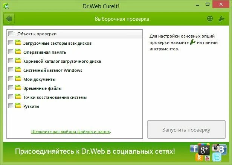This screenshot has width=232, height=165.
Task: Click the Выборочная проверка heading
Action: [122, 19]
